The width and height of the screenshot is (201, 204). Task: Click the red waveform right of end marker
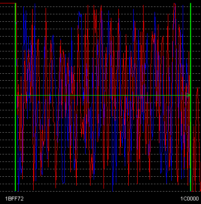(197, 140)
